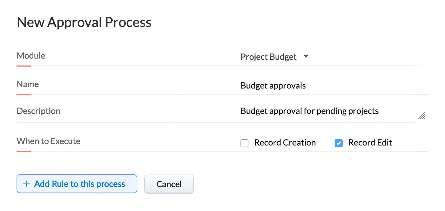
Task: Click the Description field resize grip icon
Action: pos(422,115)
